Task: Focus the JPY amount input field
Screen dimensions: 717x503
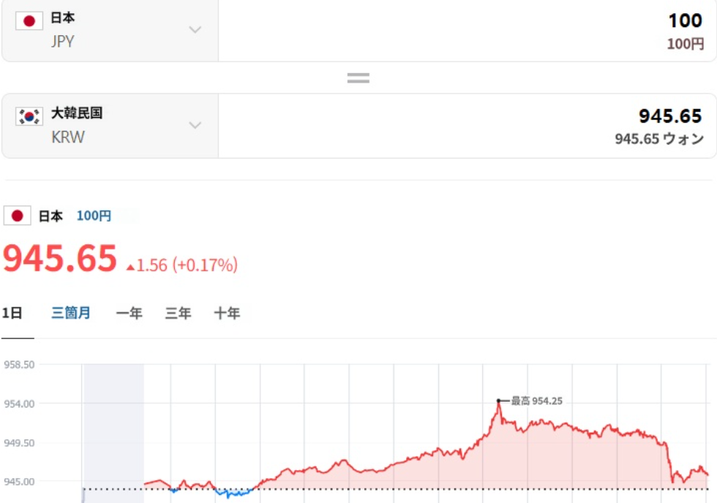Action: (x=467, y=30)
